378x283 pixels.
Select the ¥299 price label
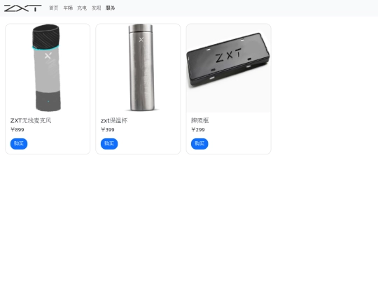pos(198,130)
